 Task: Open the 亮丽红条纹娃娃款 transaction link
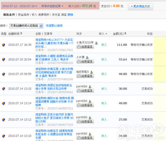tap(54, 87)
